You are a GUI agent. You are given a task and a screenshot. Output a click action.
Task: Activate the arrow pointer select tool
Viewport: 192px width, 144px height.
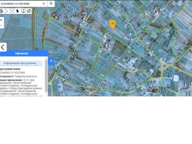coord(18,11)
